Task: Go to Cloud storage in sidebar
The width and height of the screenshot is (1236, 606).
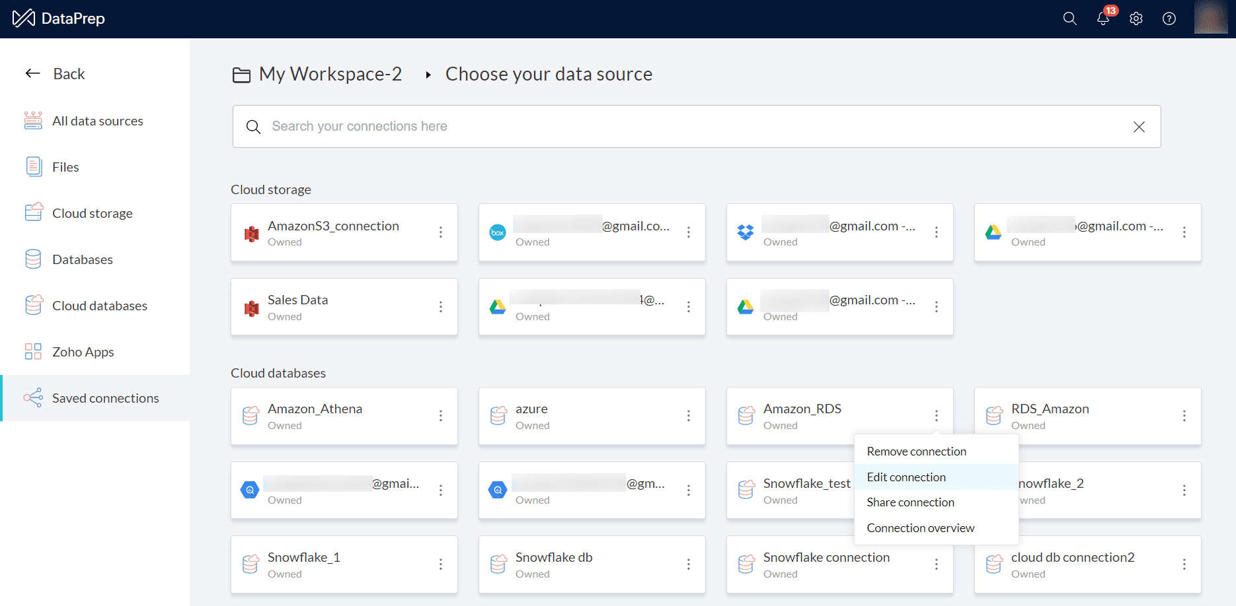Action: pyautogui.click(x=92, y=213)
